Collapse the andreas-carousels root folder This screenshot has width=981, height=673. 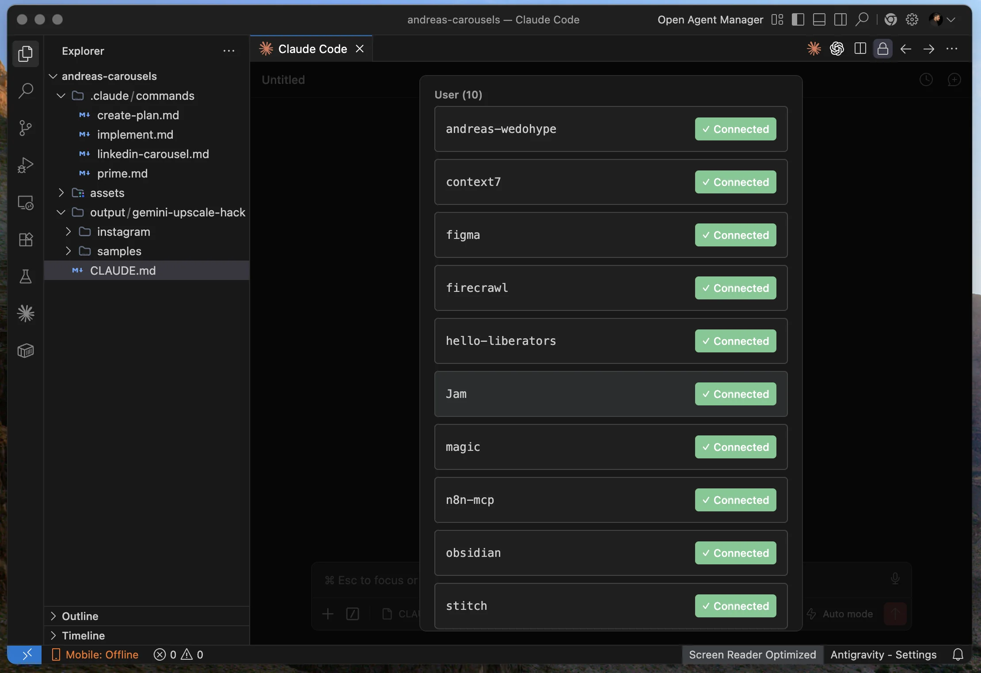(53, 76)
